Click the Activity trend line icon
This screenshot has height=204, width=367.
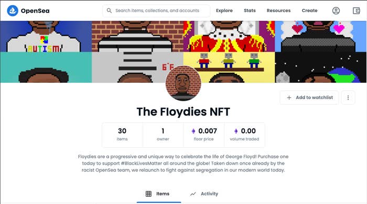pos(193,194)
